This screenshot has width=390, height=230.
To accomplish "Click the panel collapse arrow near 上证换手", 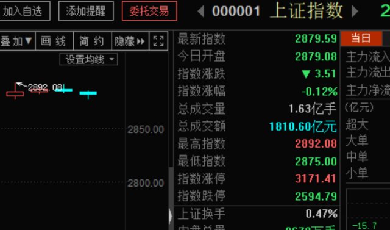I will click(170, 215).
